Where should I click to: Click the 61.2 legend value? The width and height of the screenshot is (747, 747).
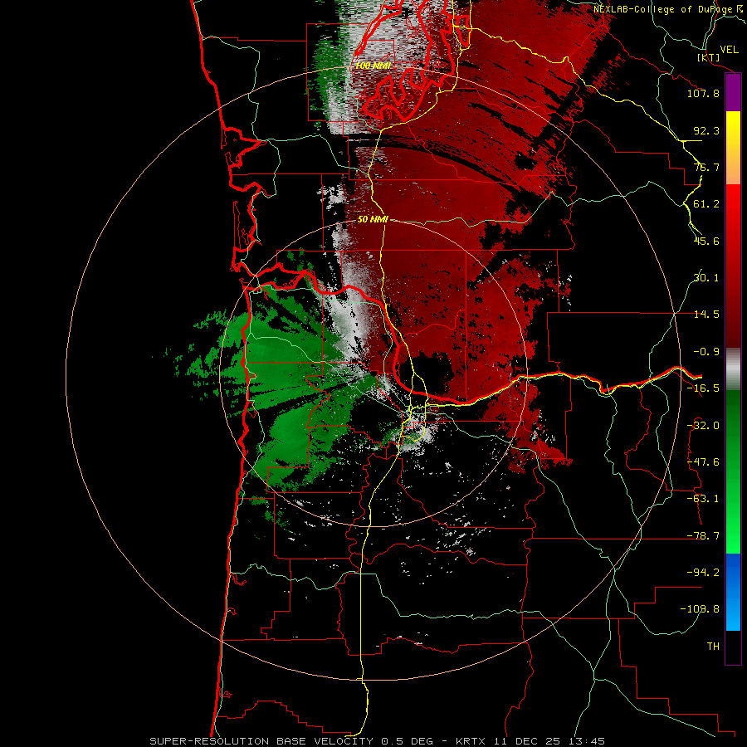coord(706,204)
